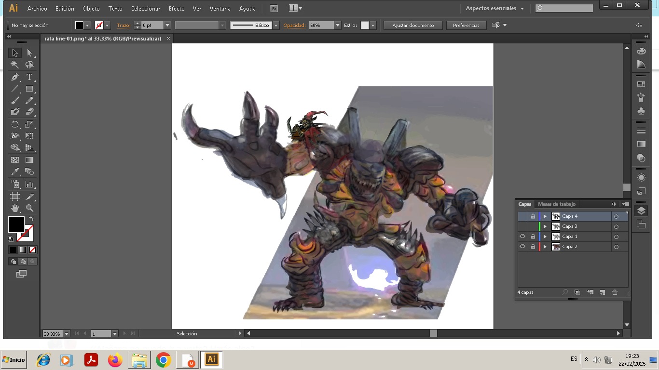Open Efecto menu
659x370 pixels.
(x=177, y=9)
